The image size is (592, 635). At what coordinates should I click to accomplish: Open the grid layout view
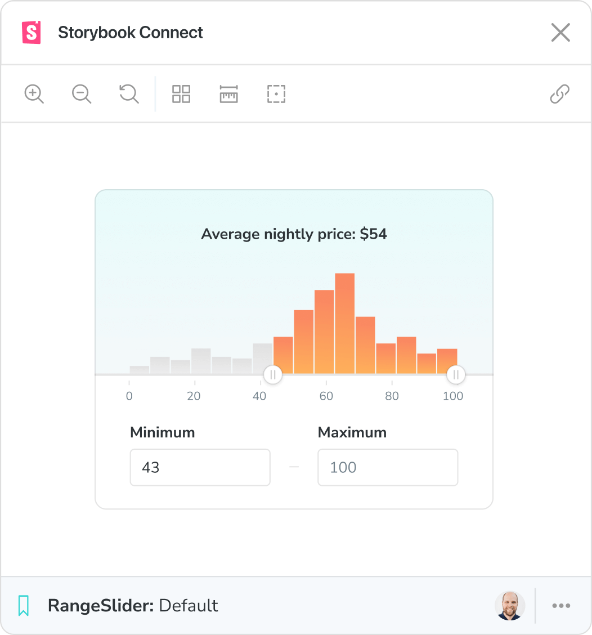click(x=181, y=94)
